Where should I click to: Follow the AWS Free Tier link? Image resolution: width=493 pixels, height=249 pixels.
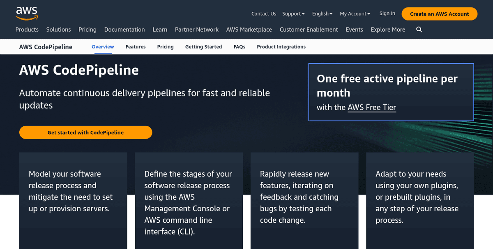pyautogui.click(x=371, y=107)
